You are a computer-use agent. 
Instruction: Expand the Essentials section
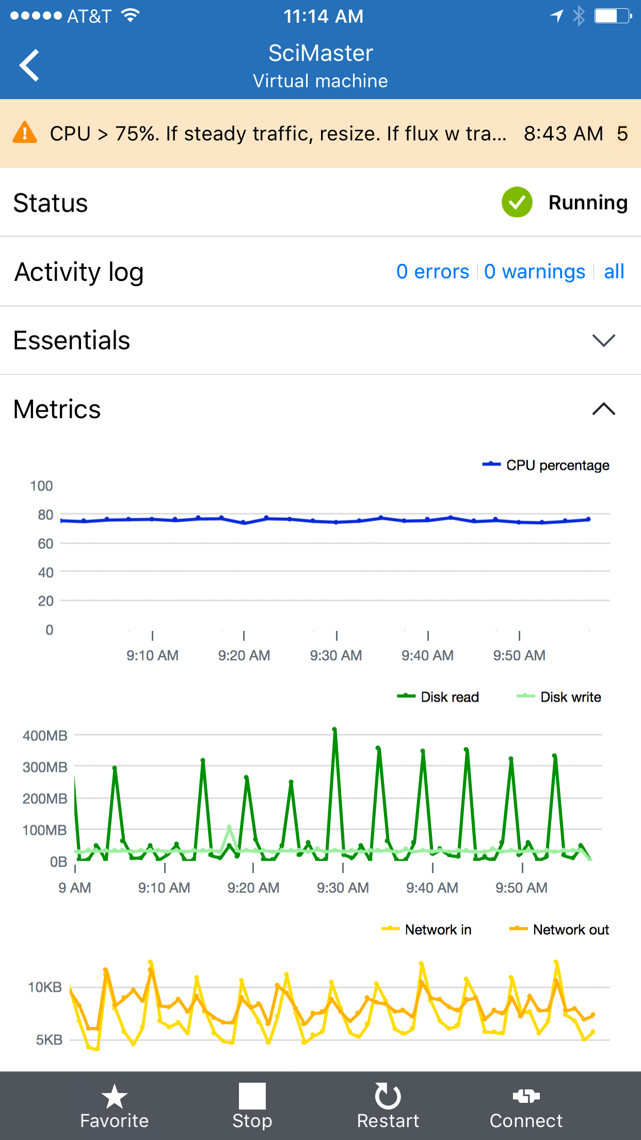pos(604,341)
